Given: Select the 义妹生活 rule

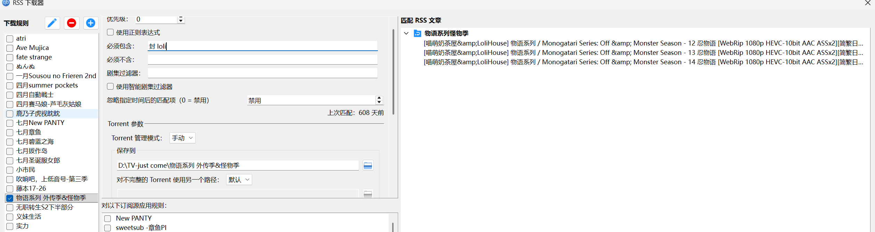Looking at the screenshot, I should pos(29,217).
